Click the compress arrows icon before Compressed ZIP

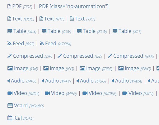pos(10,56)
